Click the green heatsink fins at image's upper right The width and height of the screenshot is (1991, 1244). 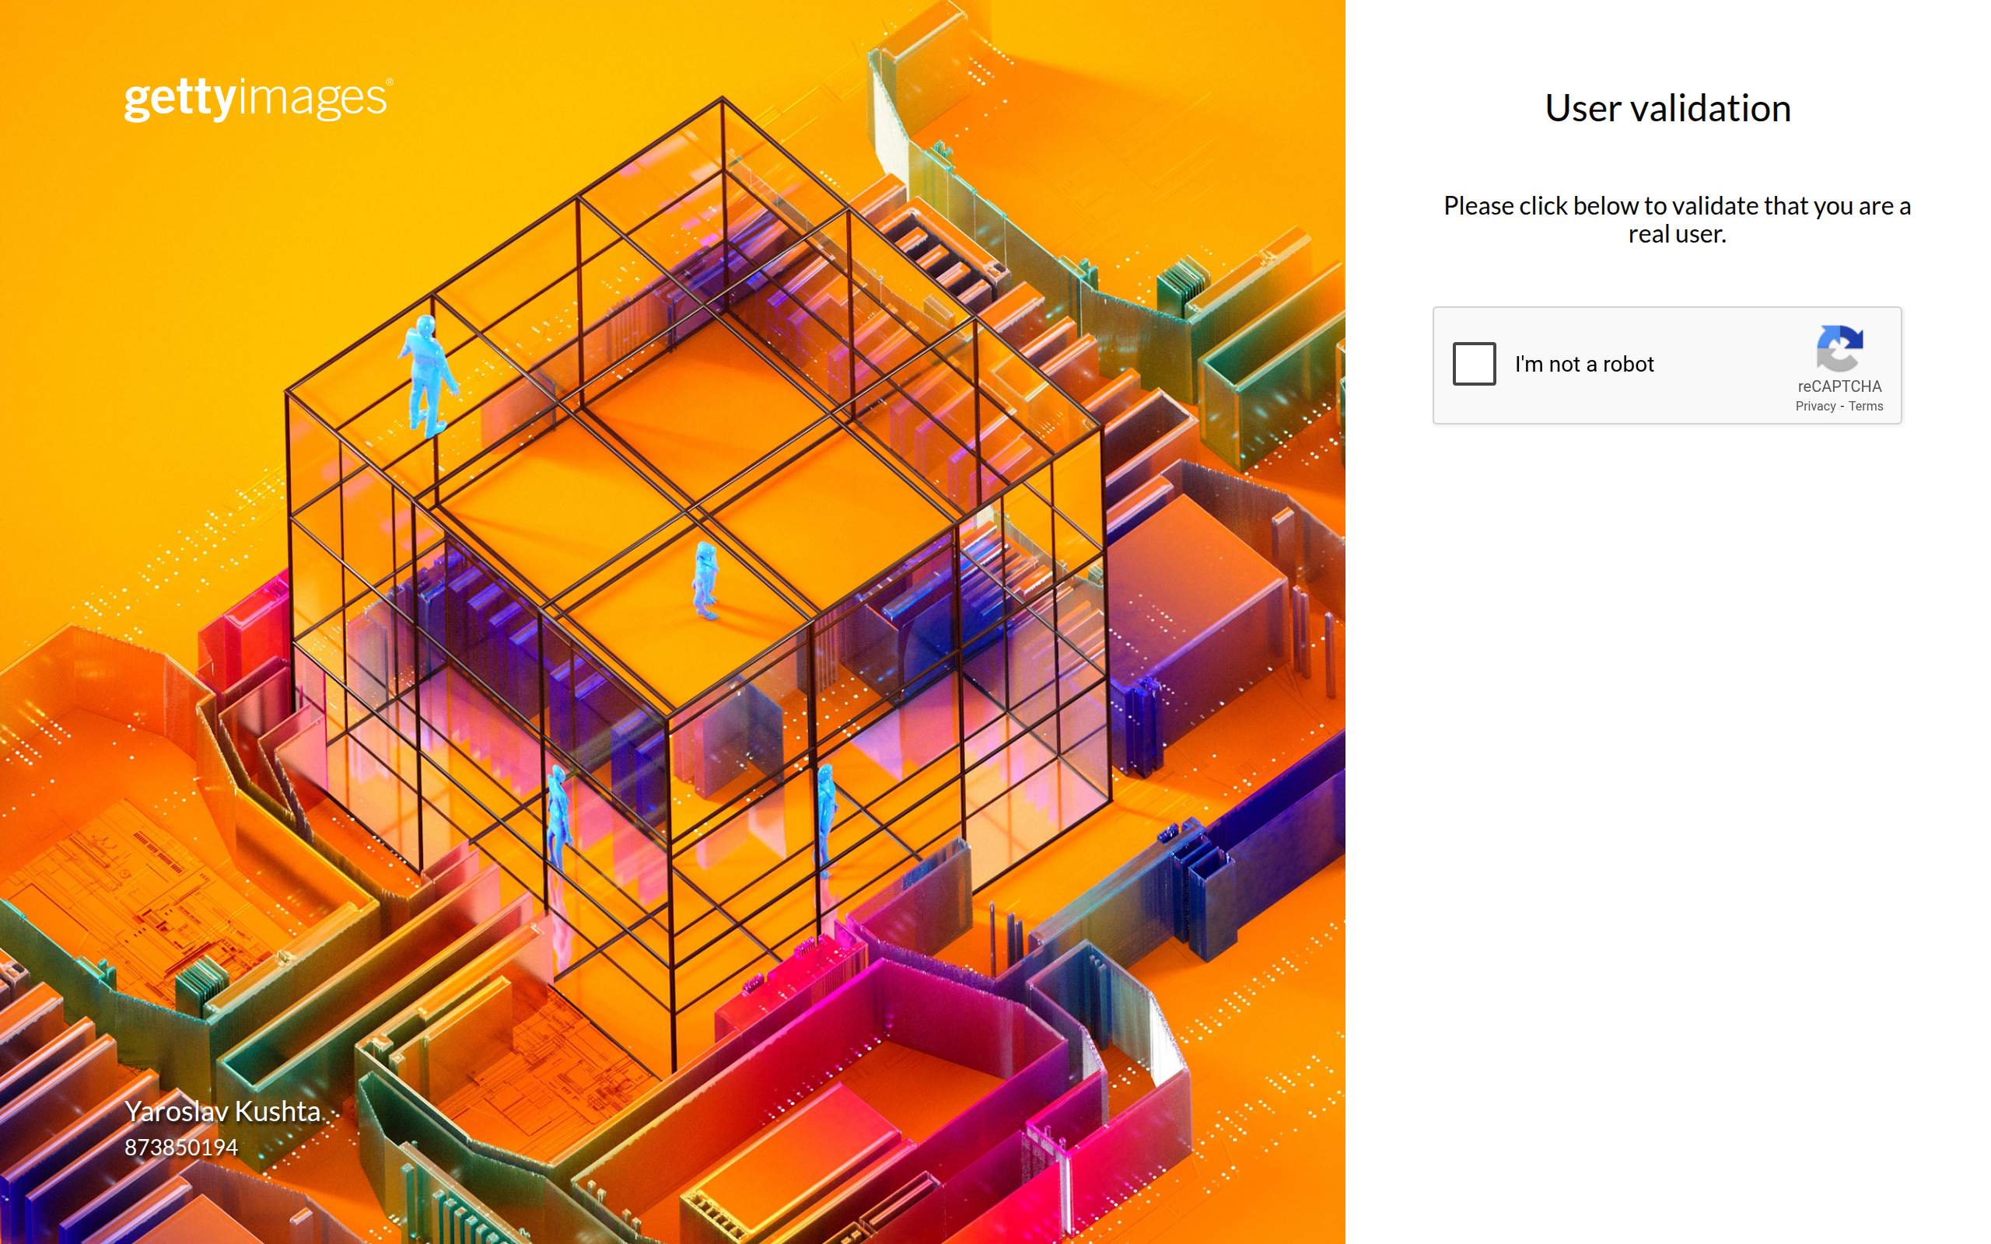tap(1183, 284)
